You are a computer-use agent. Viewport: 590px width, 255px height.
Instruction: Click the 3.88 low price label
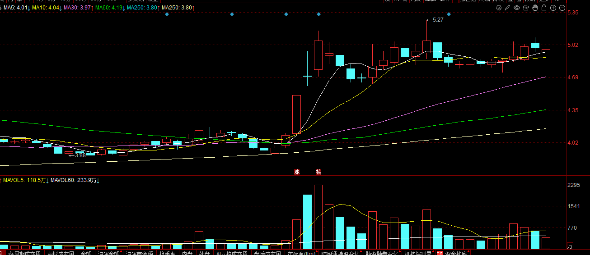[x=80, y=155]
